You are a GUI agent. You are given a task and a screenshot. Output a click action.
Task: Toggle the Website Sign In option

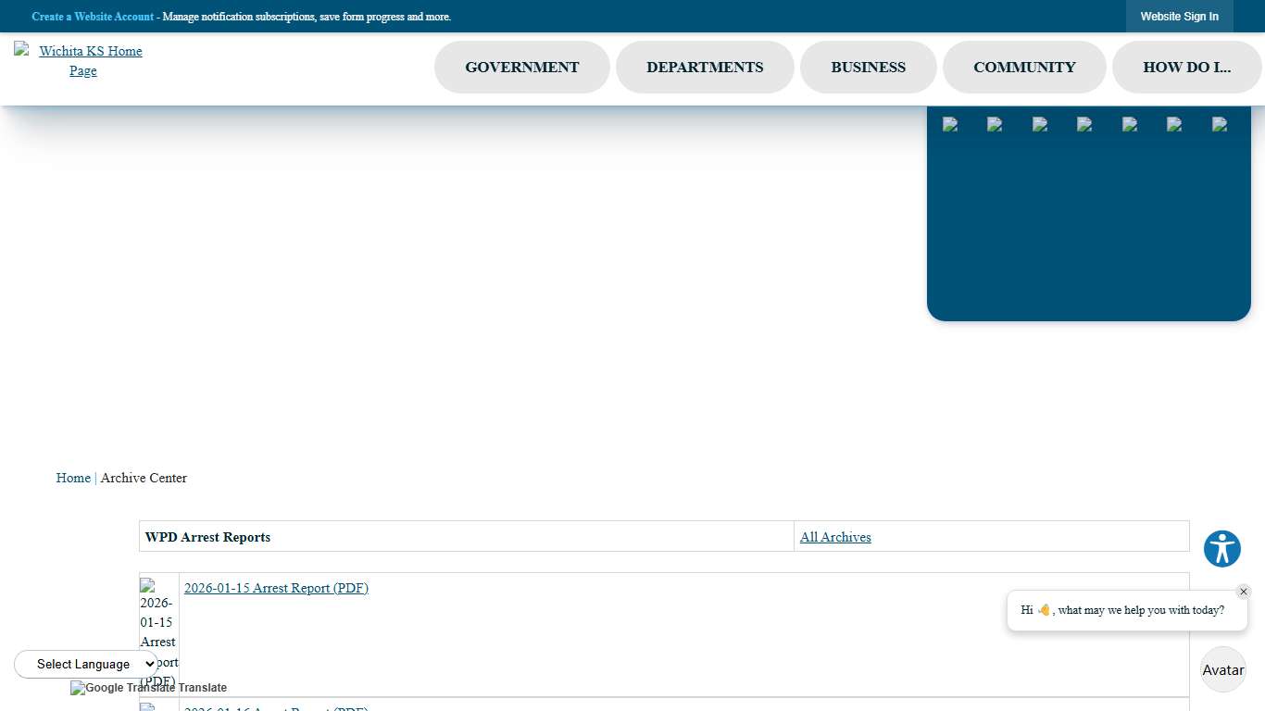[1179, 16]
